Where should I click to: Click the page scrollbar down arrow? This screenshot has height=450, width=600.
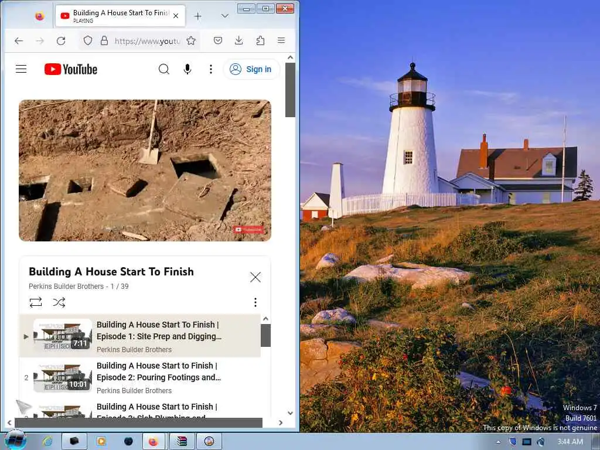(290, 413)
